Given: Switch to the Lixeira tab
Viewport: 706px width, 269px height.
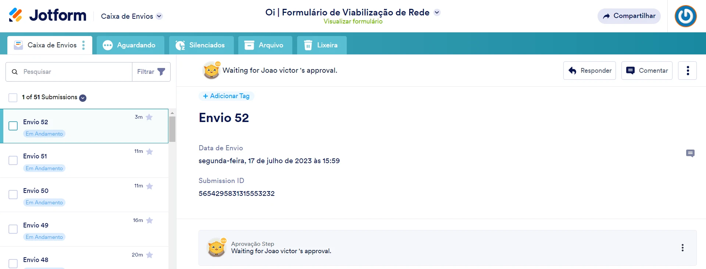Looking at the screenshot, I should [322, 45].
